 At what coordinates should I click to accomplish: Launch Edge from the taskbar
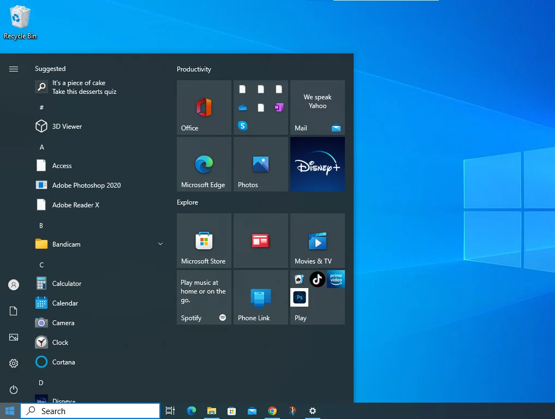192,411
